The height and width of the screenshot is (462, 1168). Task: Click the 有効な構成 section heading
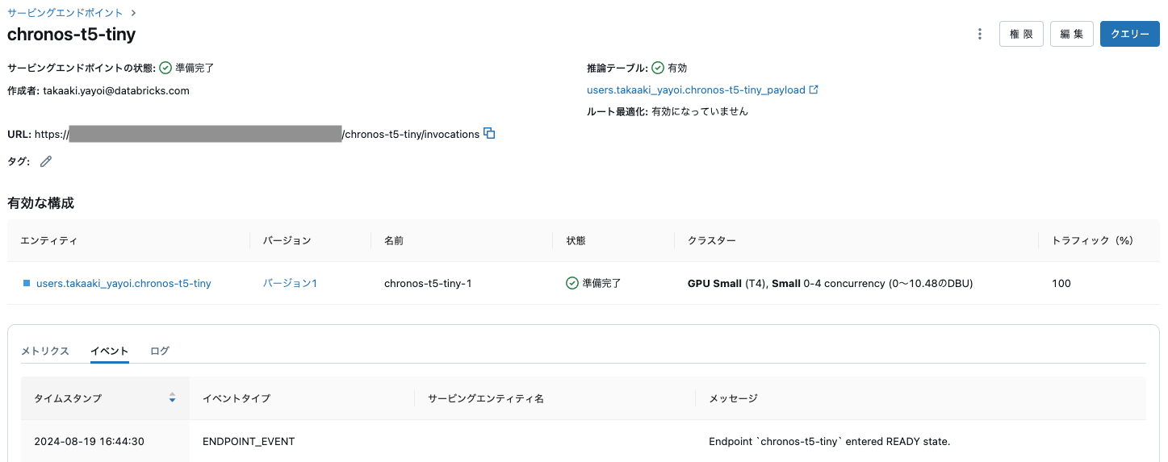(x=40, y=202)
